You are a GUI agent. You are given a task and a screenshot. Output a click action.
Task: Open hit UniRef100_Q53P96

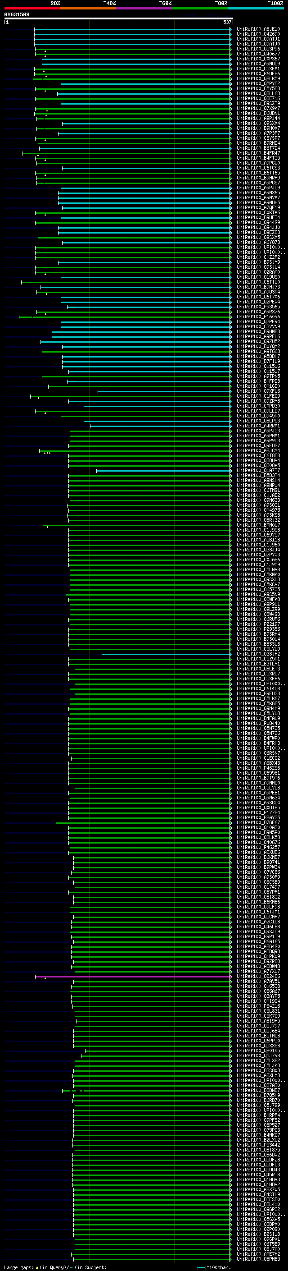coord(258,49)
